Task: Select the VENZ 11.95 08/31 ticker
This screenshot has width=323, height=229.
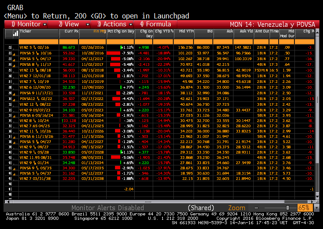Action: click(x=36, y=157)
